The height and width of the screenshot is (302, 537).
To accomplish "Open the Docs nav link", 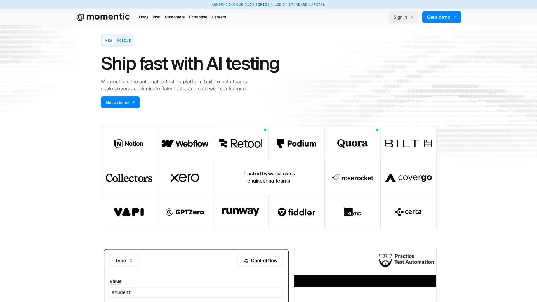I will 143,17.
